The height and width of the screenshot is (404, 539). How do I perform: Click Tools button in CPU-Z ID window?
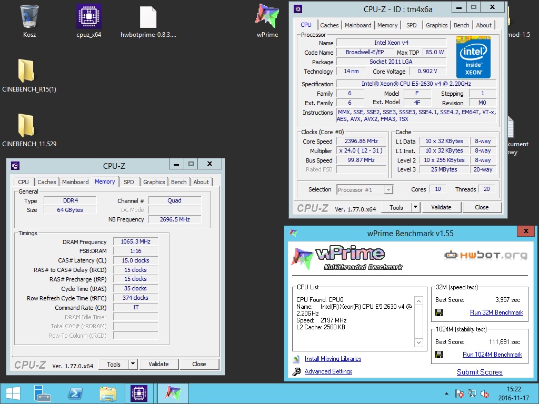(x=396, y=207)
